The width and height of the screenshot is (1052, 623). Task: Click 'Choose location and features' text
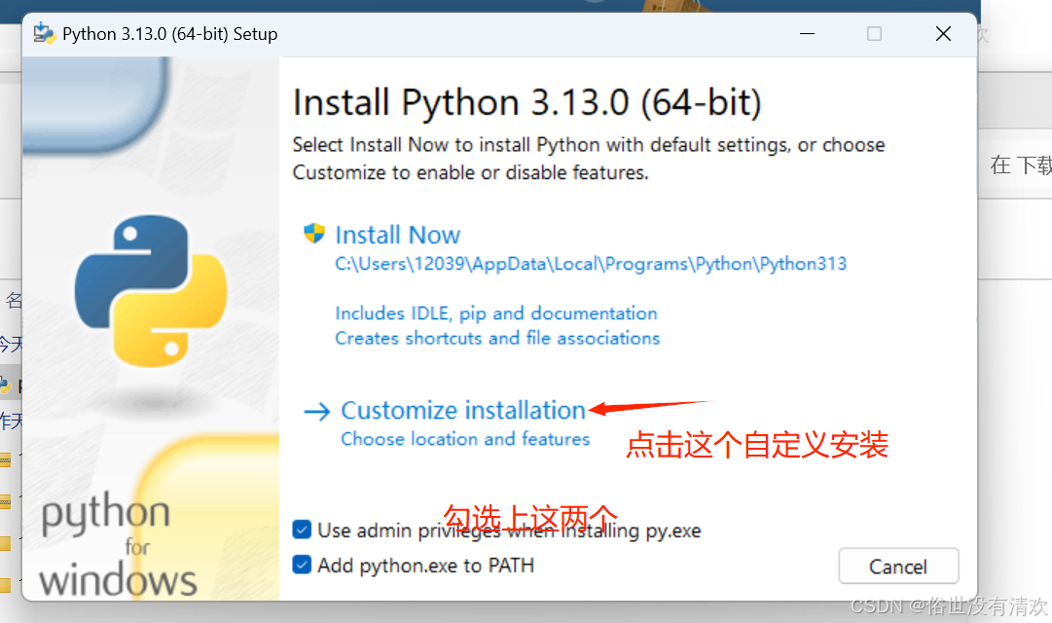pos(465,439)
